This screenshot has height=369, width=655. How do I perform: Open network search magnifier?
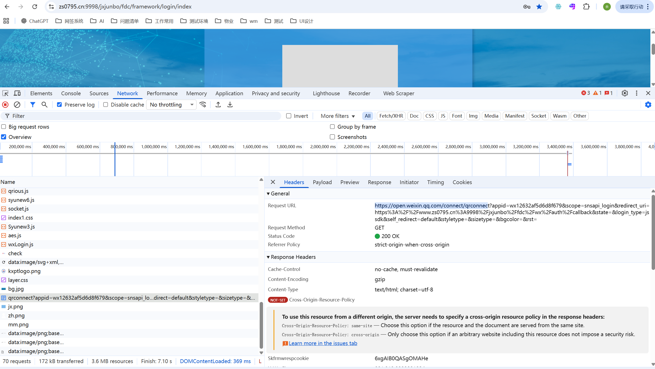click(44, 105)
